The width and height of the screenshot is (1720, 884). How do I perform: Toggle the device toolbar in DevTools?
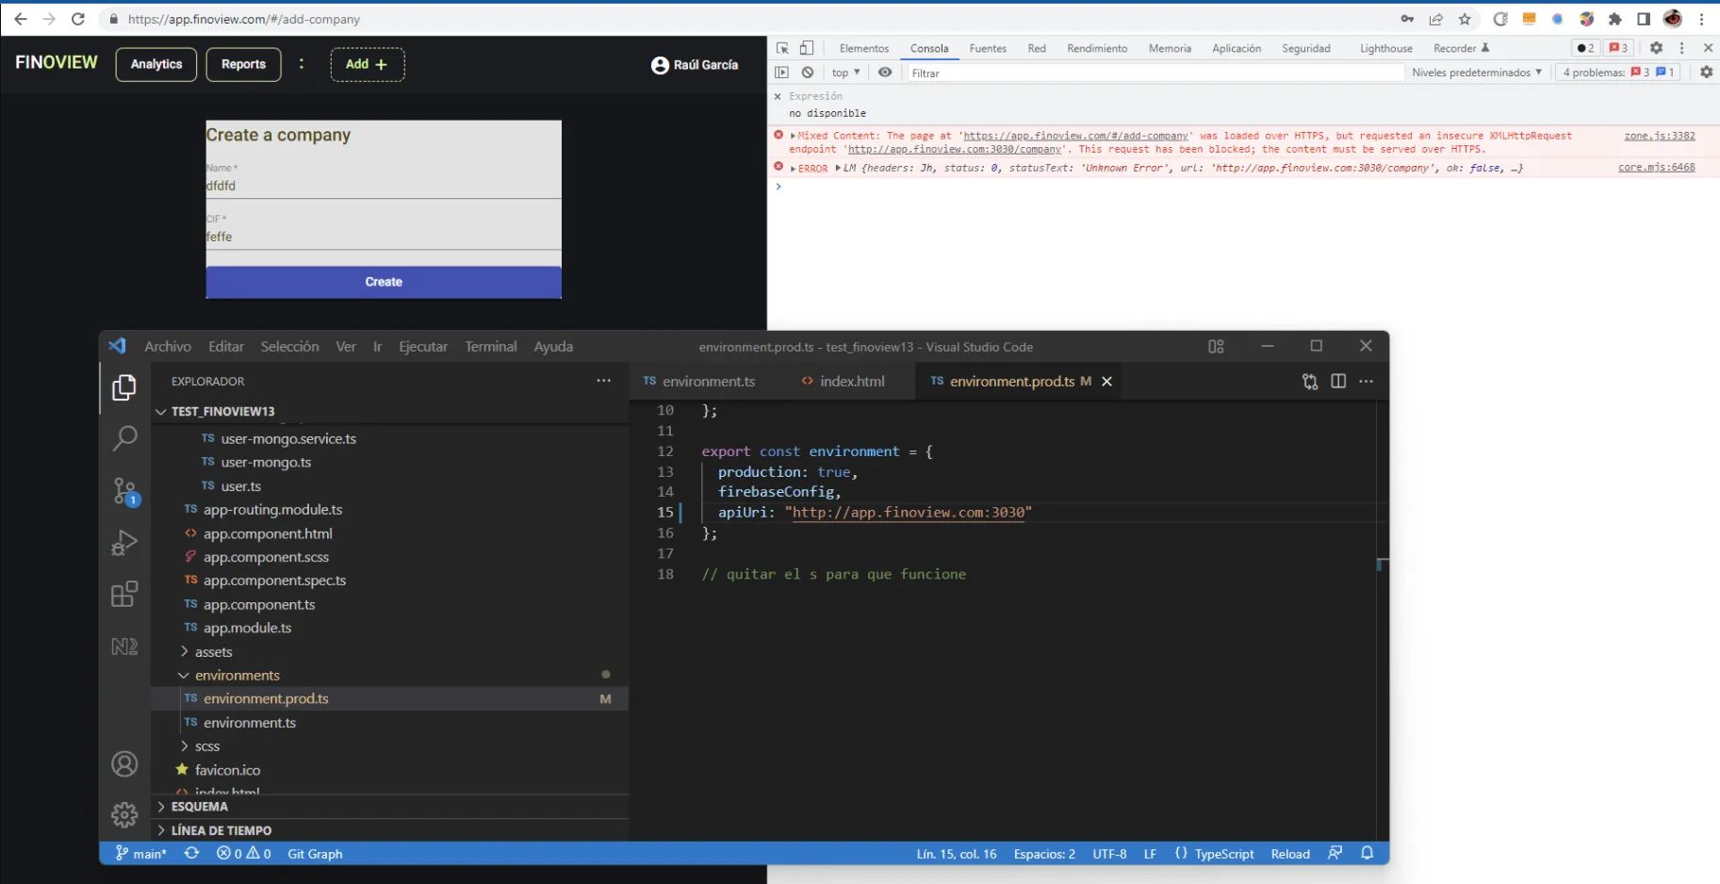[x=807, y=48]
